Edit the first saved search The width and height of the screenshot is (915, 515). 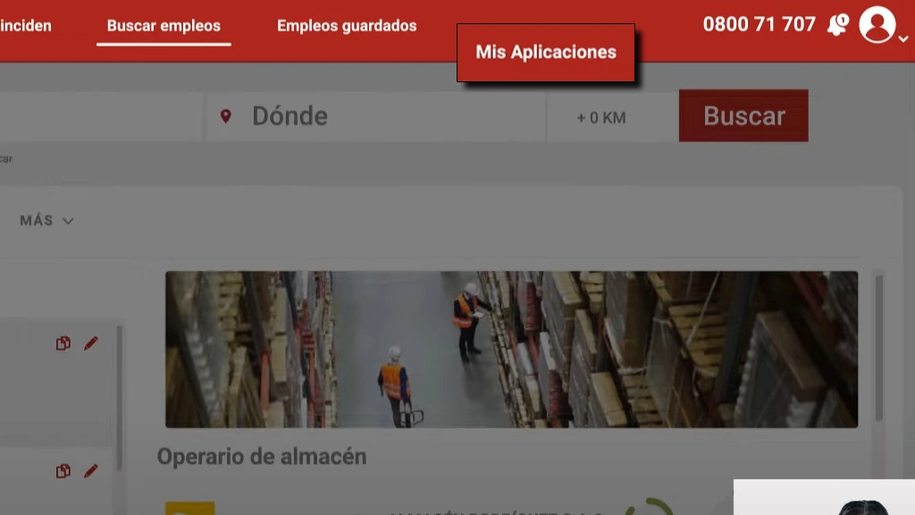point(90,343)
